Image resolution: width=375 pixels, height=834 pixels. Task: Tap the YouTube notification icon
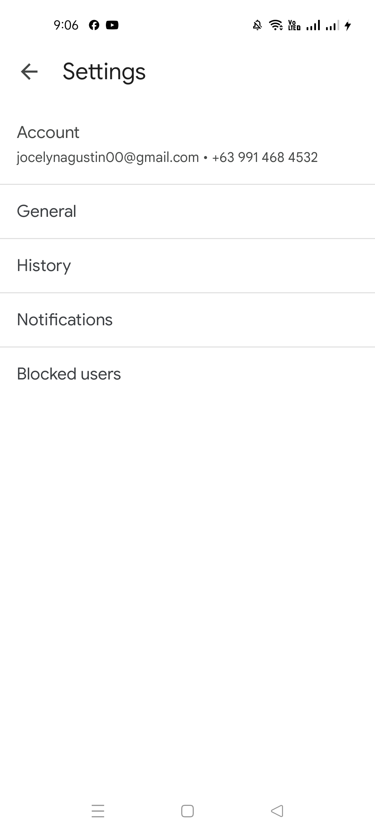click(112, 25)
